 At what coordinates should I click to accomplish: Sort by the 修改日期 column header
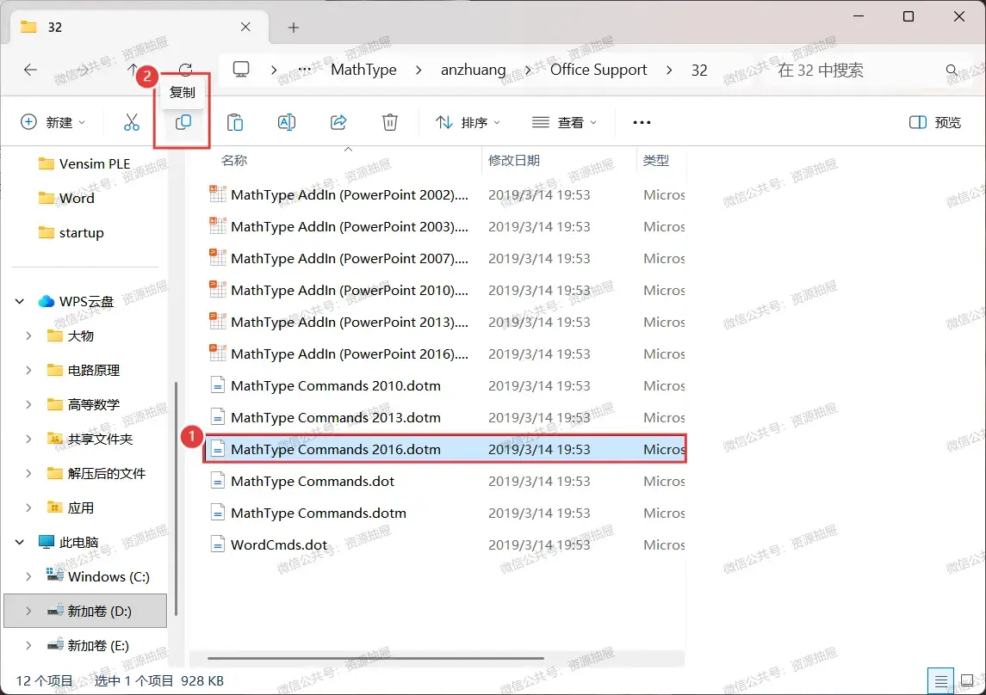click(514, 161)
